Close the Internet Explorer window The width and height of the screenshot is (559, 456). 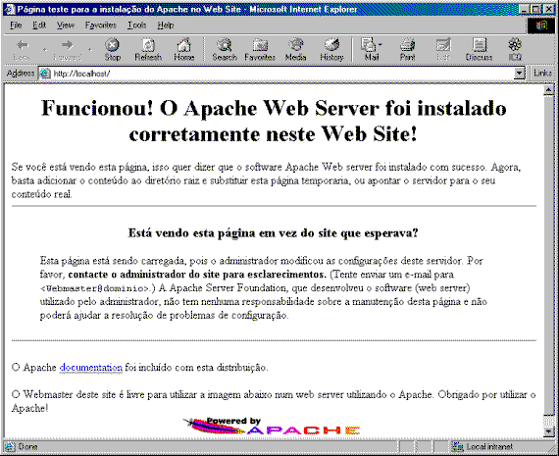click(x=549, y=9)
